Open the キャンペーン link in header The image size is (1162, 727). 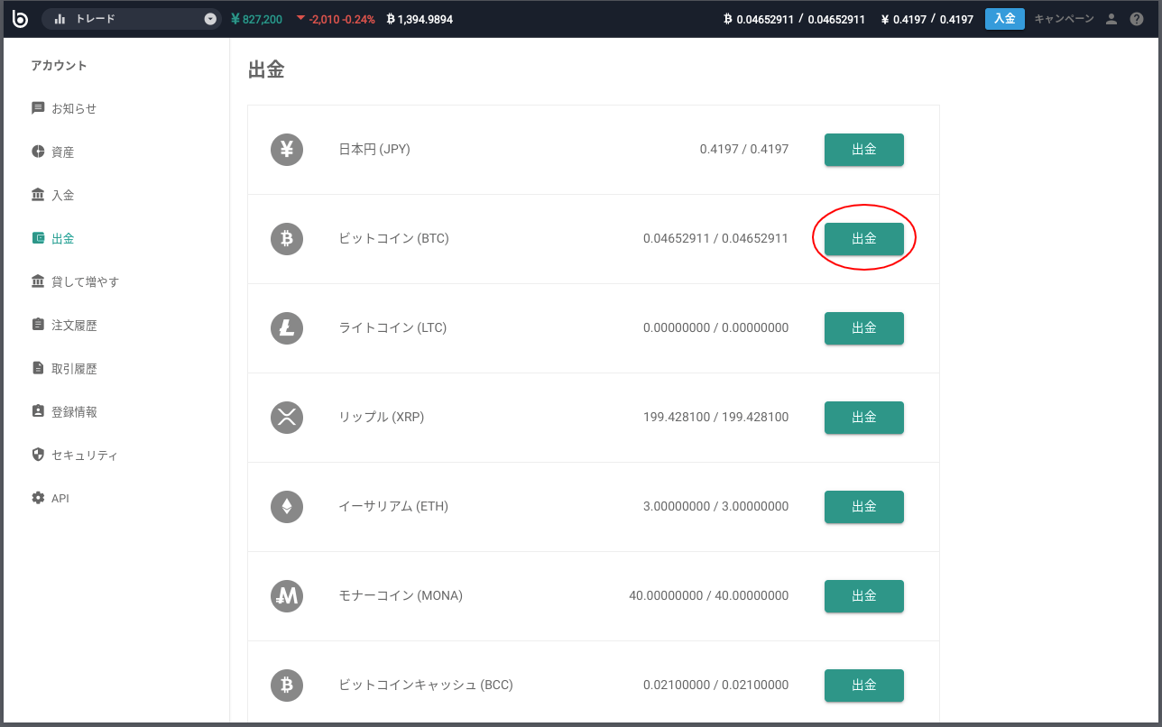[x=1064, y=19]
